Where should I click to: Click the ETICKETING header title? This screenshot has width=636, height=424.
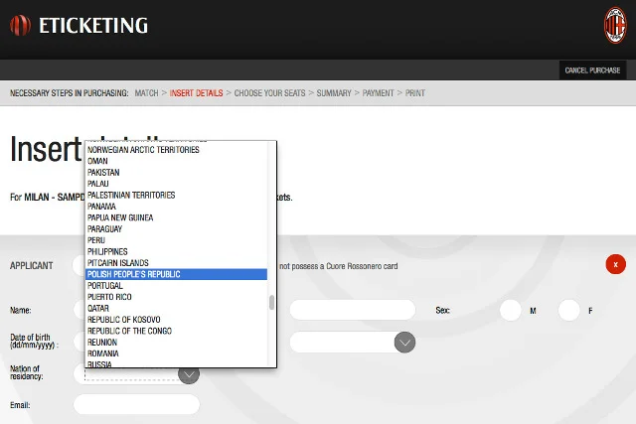tap(93, 26)
